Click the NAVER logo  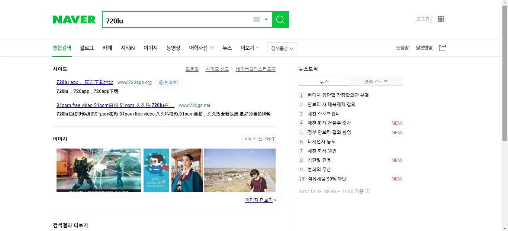(74, 20)
